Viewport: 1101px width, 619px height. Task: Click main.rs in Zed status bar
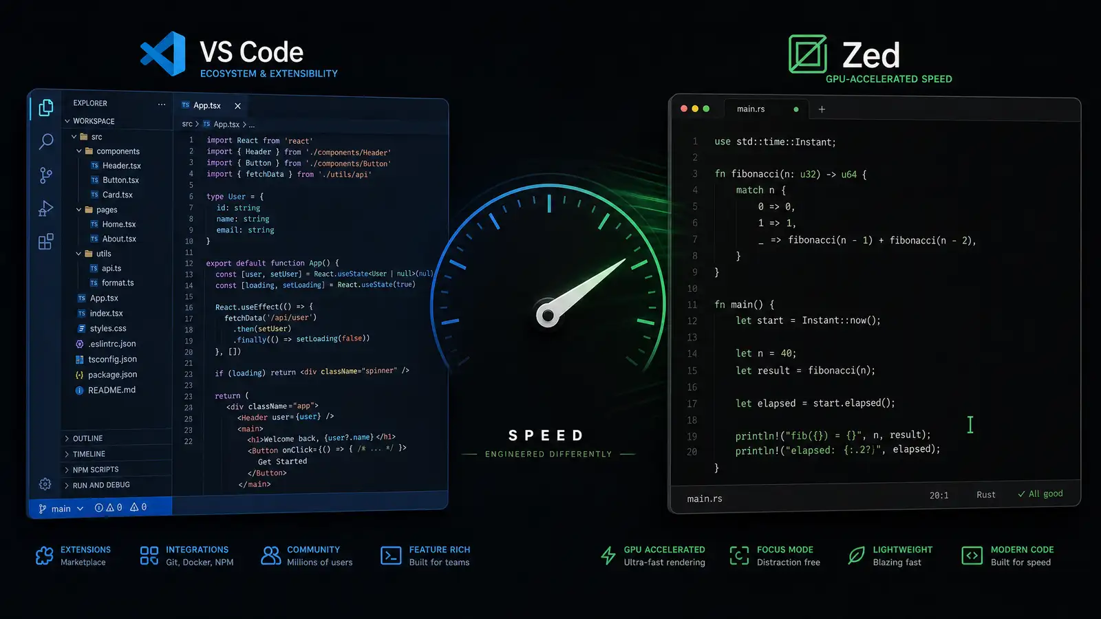tap(705, 499)
